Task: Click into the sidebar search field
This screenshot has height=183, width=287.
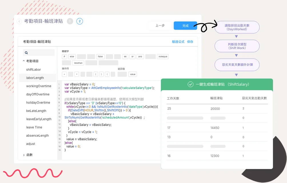Action: 40,53
